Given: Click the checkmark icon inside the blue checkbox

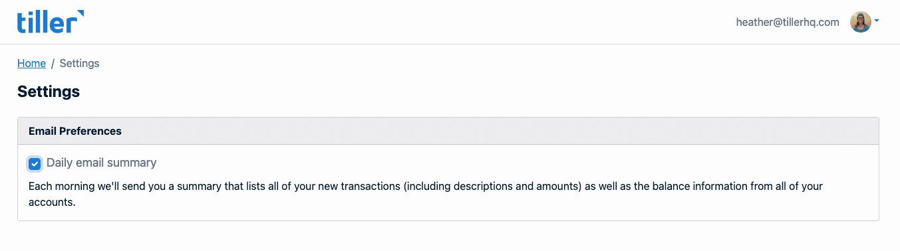Looking at the screenshot, I should [x=35, y=163].
